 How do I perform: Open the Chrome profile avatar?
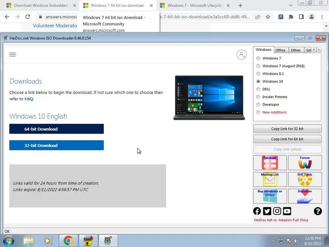312,17
